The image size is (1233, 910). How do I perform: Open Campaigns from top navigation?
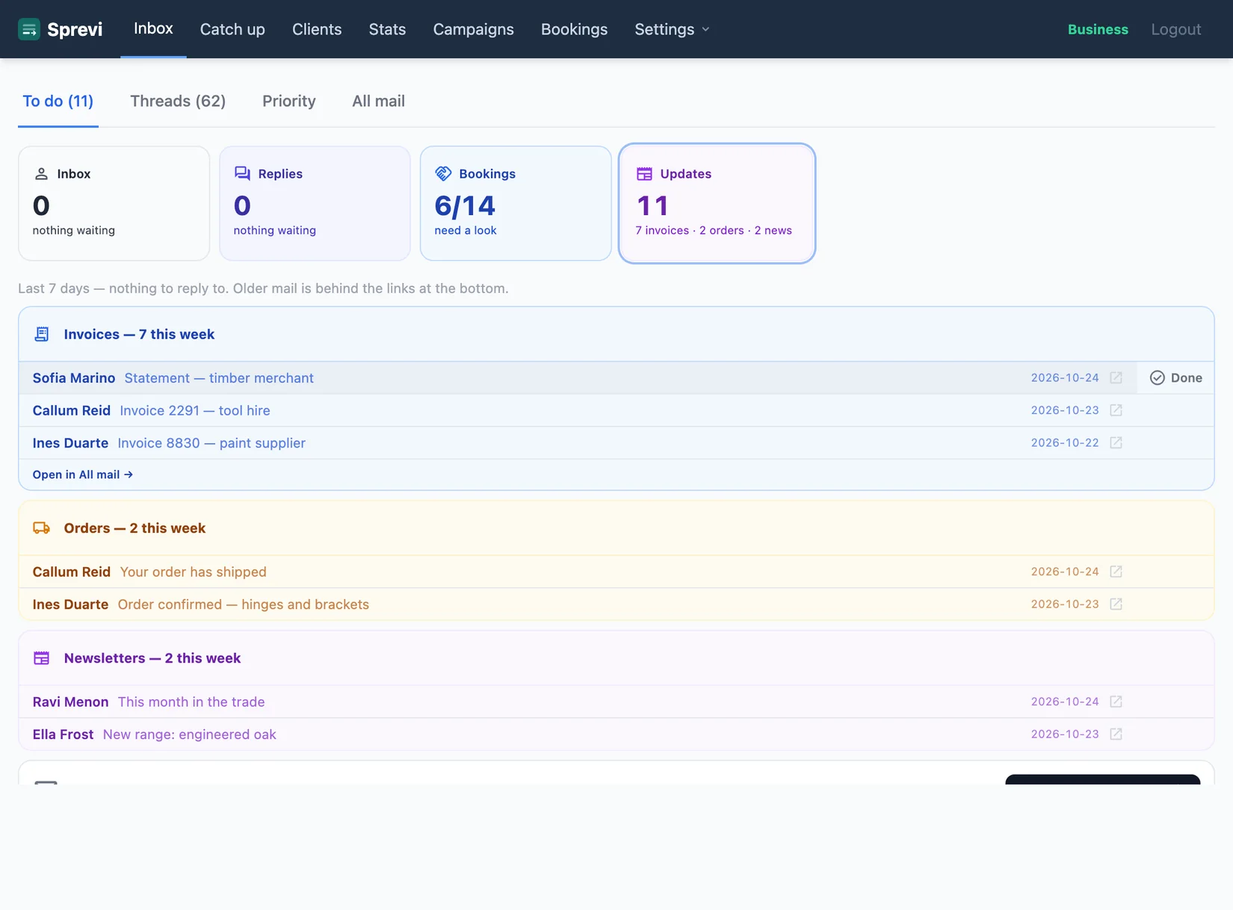474,29
